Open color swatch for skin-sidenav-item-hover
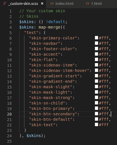Screen dimensions: 117x145 [x=96, y=70]
